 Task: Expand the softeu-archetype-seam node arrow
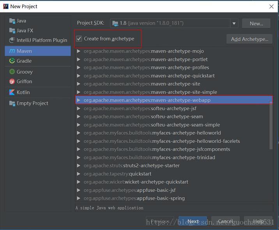click(x=78, y=117)
